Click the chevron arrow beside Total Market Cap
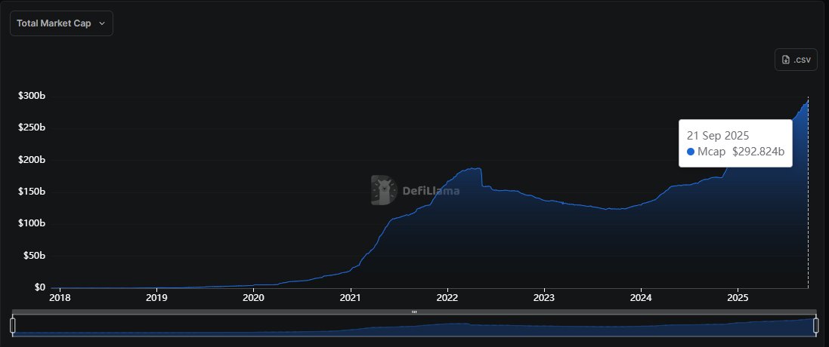This screenshot has height=347, width=829. [x=102, y=24]
